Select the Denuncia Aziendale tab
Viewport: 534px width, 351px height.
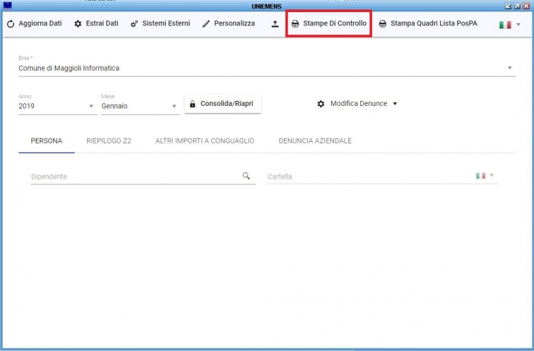(x=315, y=141)
